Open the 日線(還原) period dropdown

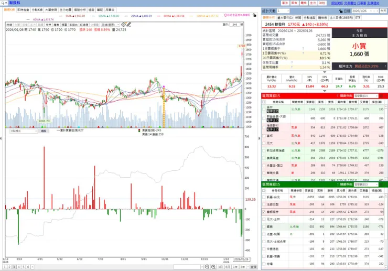pyautogui.click(x=110, y=25)
